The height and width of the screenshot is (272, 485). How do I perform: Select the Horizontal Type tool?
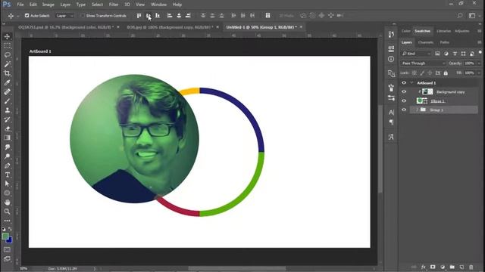point(7,175)
